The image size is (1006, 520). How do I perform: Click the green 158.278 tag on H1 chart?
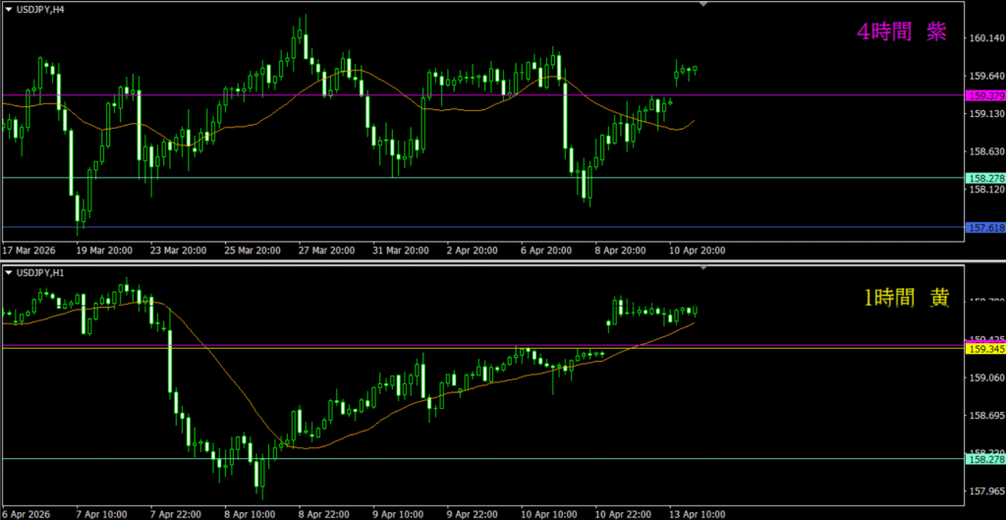tap(983, 458)
